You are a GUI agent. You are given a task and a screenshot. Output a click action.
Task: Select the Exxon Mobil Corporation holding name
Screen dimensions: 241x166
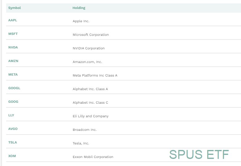tap(93, 157)
